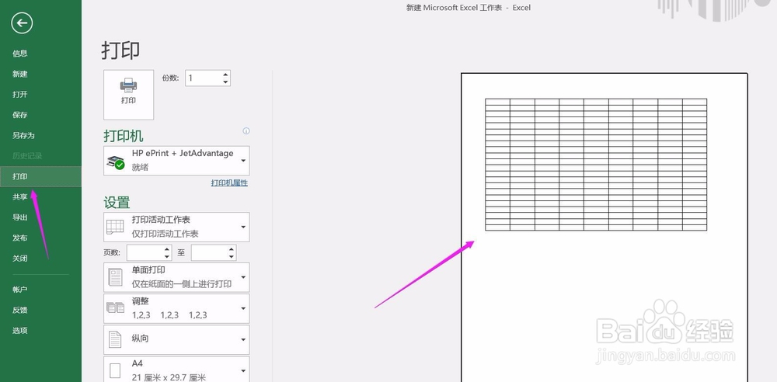Click the A4 paper icon

pyautogui.click(x=115, y=370)
